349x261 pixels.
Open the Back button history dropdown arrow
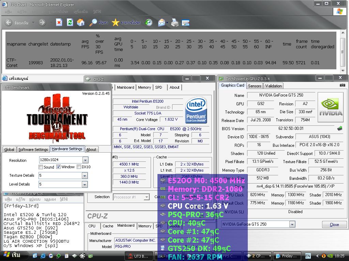(x=33, y=22)
